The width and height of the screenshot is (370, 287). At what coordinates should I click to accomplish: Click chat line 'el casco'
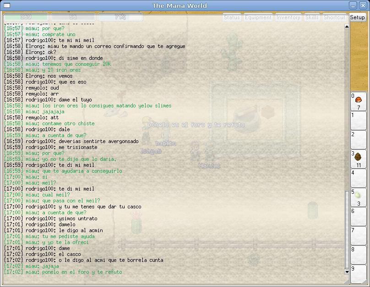42,254
